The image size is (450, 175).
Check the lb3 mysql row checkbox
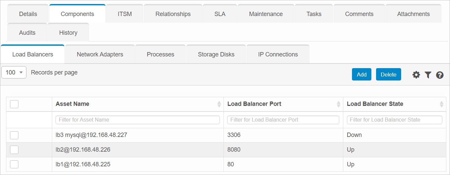tap(14, 135)
